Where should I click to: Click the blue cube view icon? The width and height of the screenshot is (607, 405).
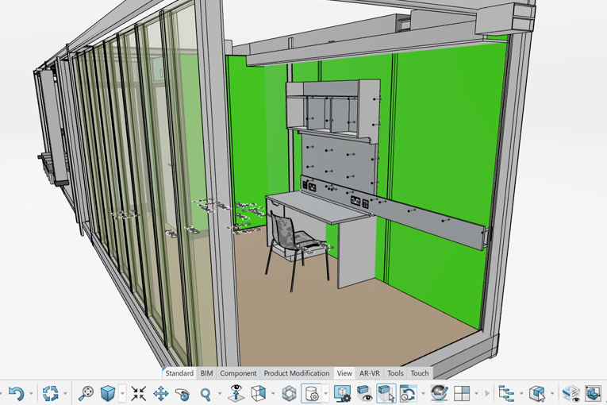(108, 393)
